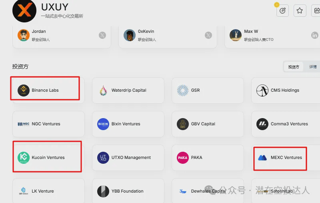The width and height of the screenshot is (320, 203).
Task: Open Max W's LinkedIn icon
Action: [x=314, y=35]
